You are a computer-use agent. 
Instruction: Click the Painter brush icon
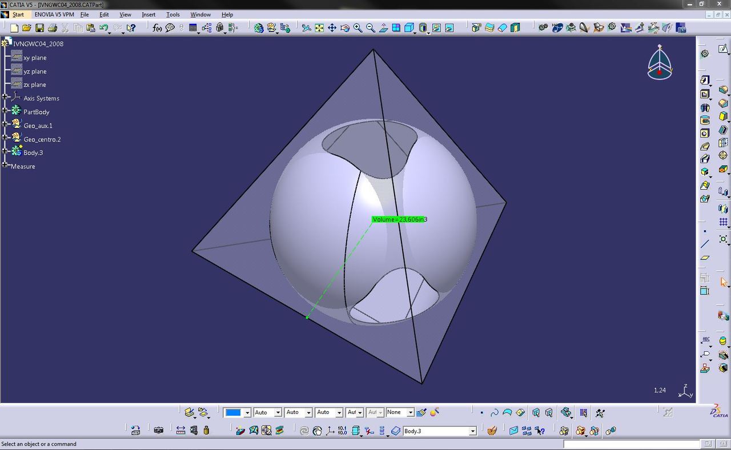(x=421, y=412)
